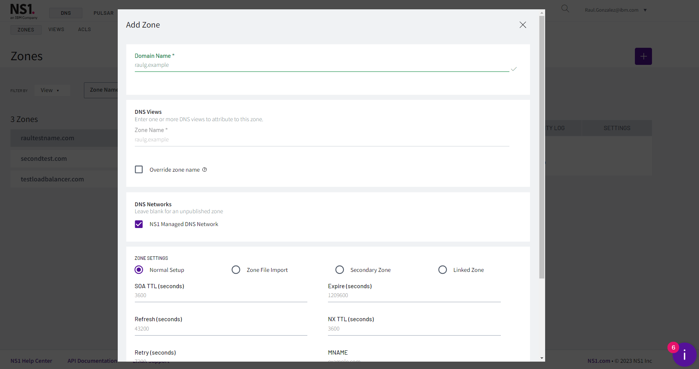Enable the Override zone name checkbox
This screenshot has height=369, width=699.
point(139,169)
